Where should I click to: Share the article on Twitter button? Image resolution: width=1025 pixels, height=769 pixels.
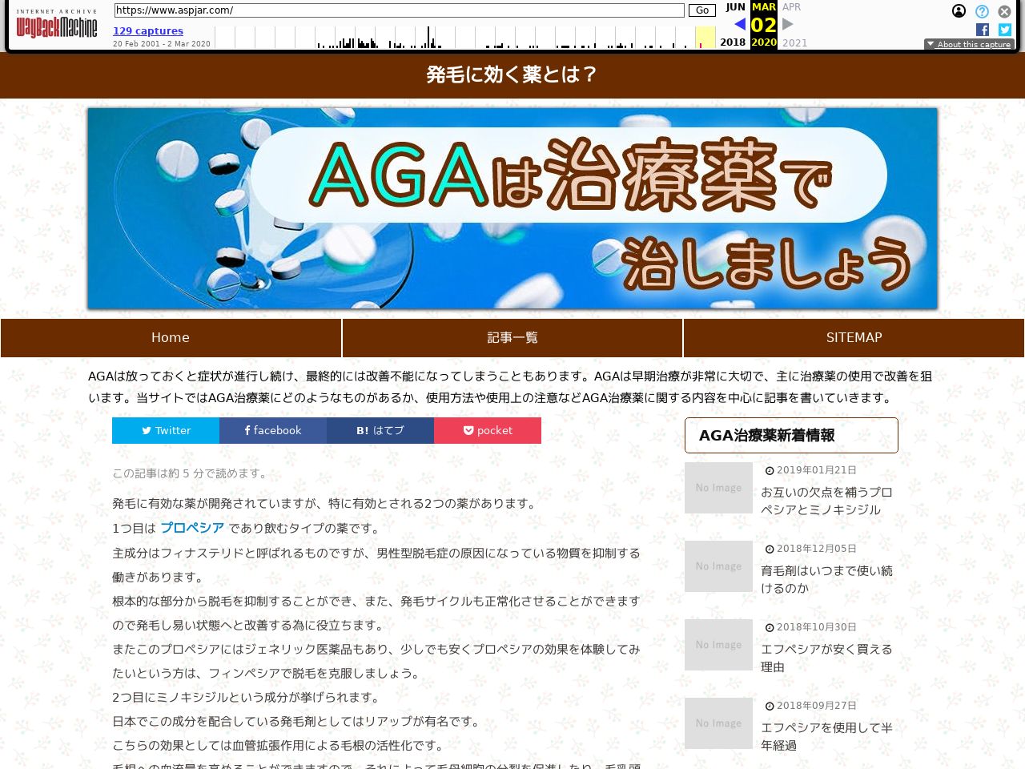click(166, 430)
